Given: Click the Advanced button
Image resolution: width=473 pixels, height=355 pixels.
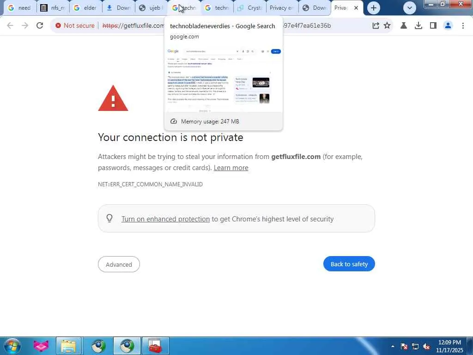Looking at the screenshot, I should click(x=119, y=264).
